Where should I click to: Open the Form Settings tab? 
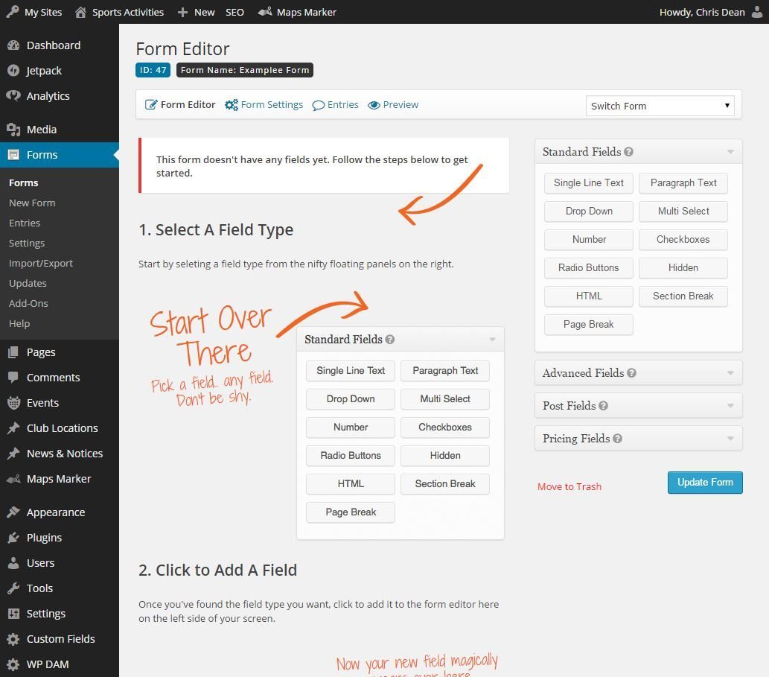point(264,105)
